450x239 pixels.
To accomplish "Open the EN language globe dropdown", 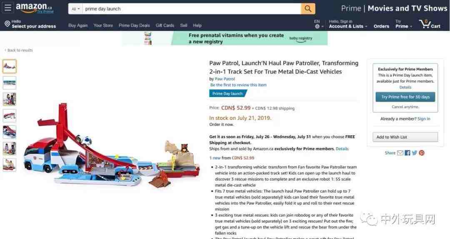I will 319,24.
